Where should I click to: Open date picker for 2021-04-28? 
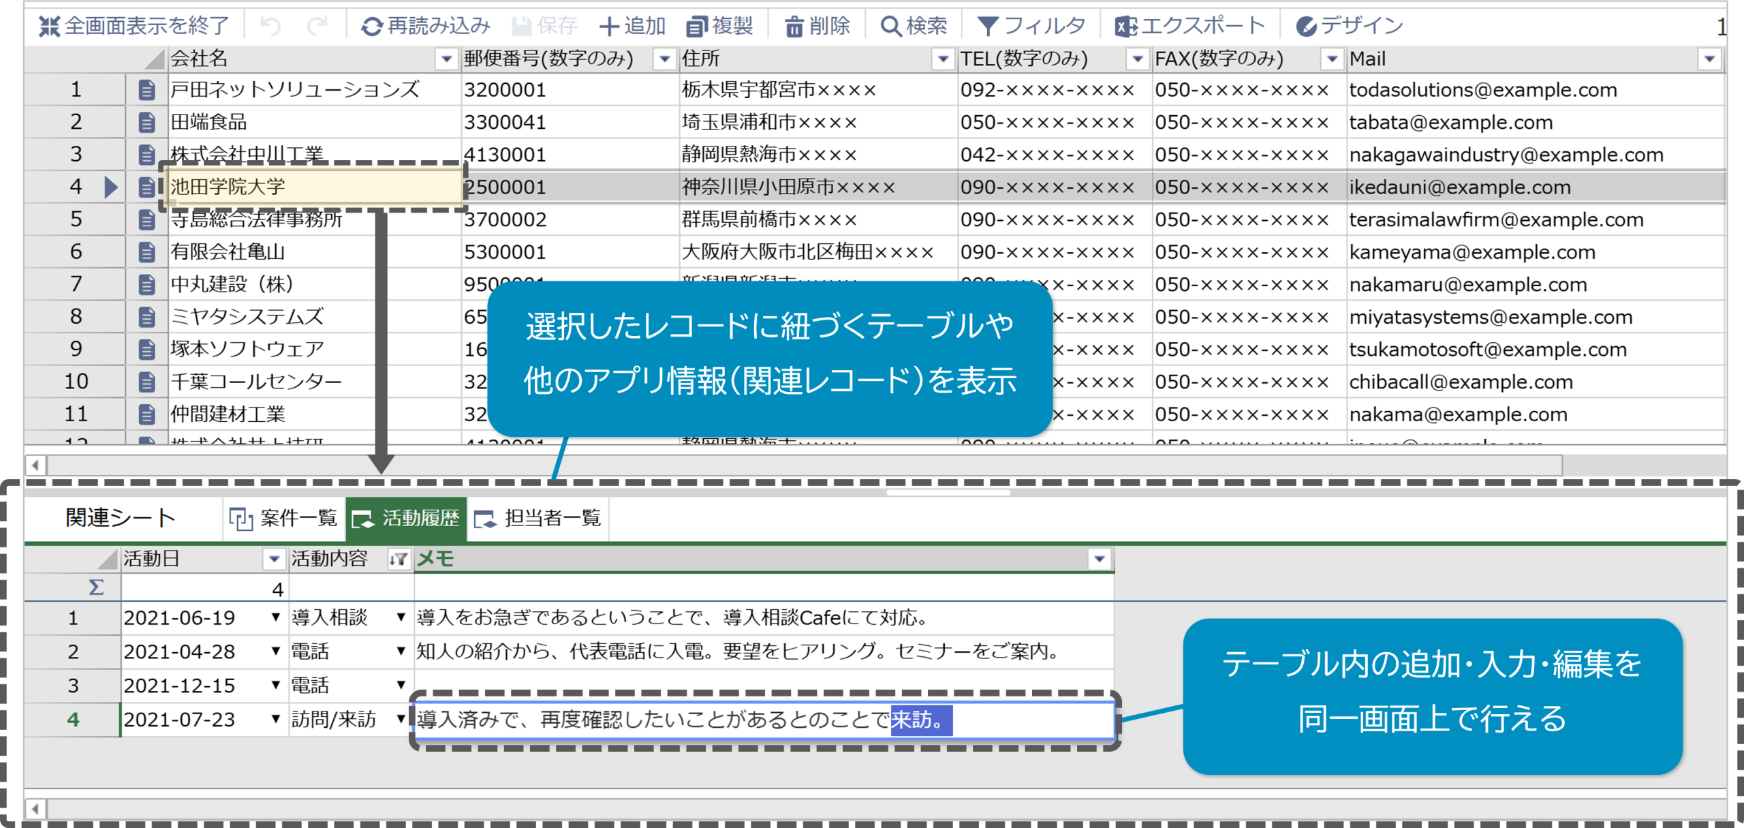click(x=275, y=651)
